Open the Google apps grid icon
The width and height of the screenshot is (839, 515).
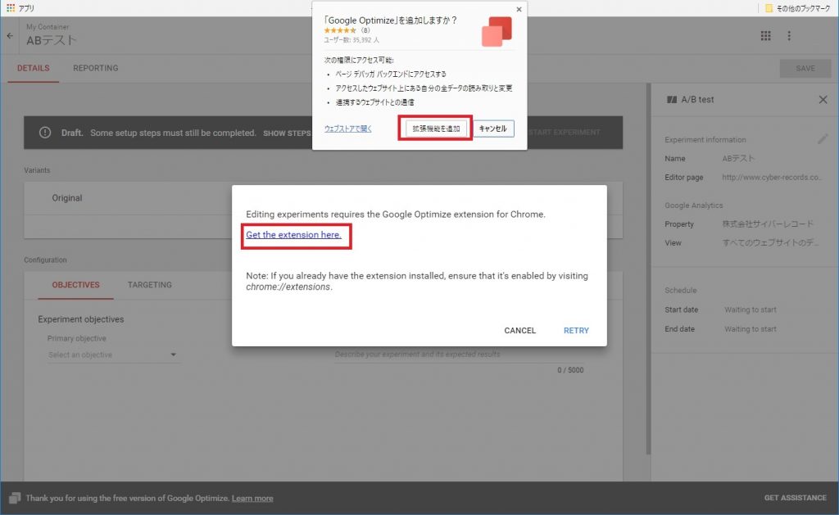(766, 36)
